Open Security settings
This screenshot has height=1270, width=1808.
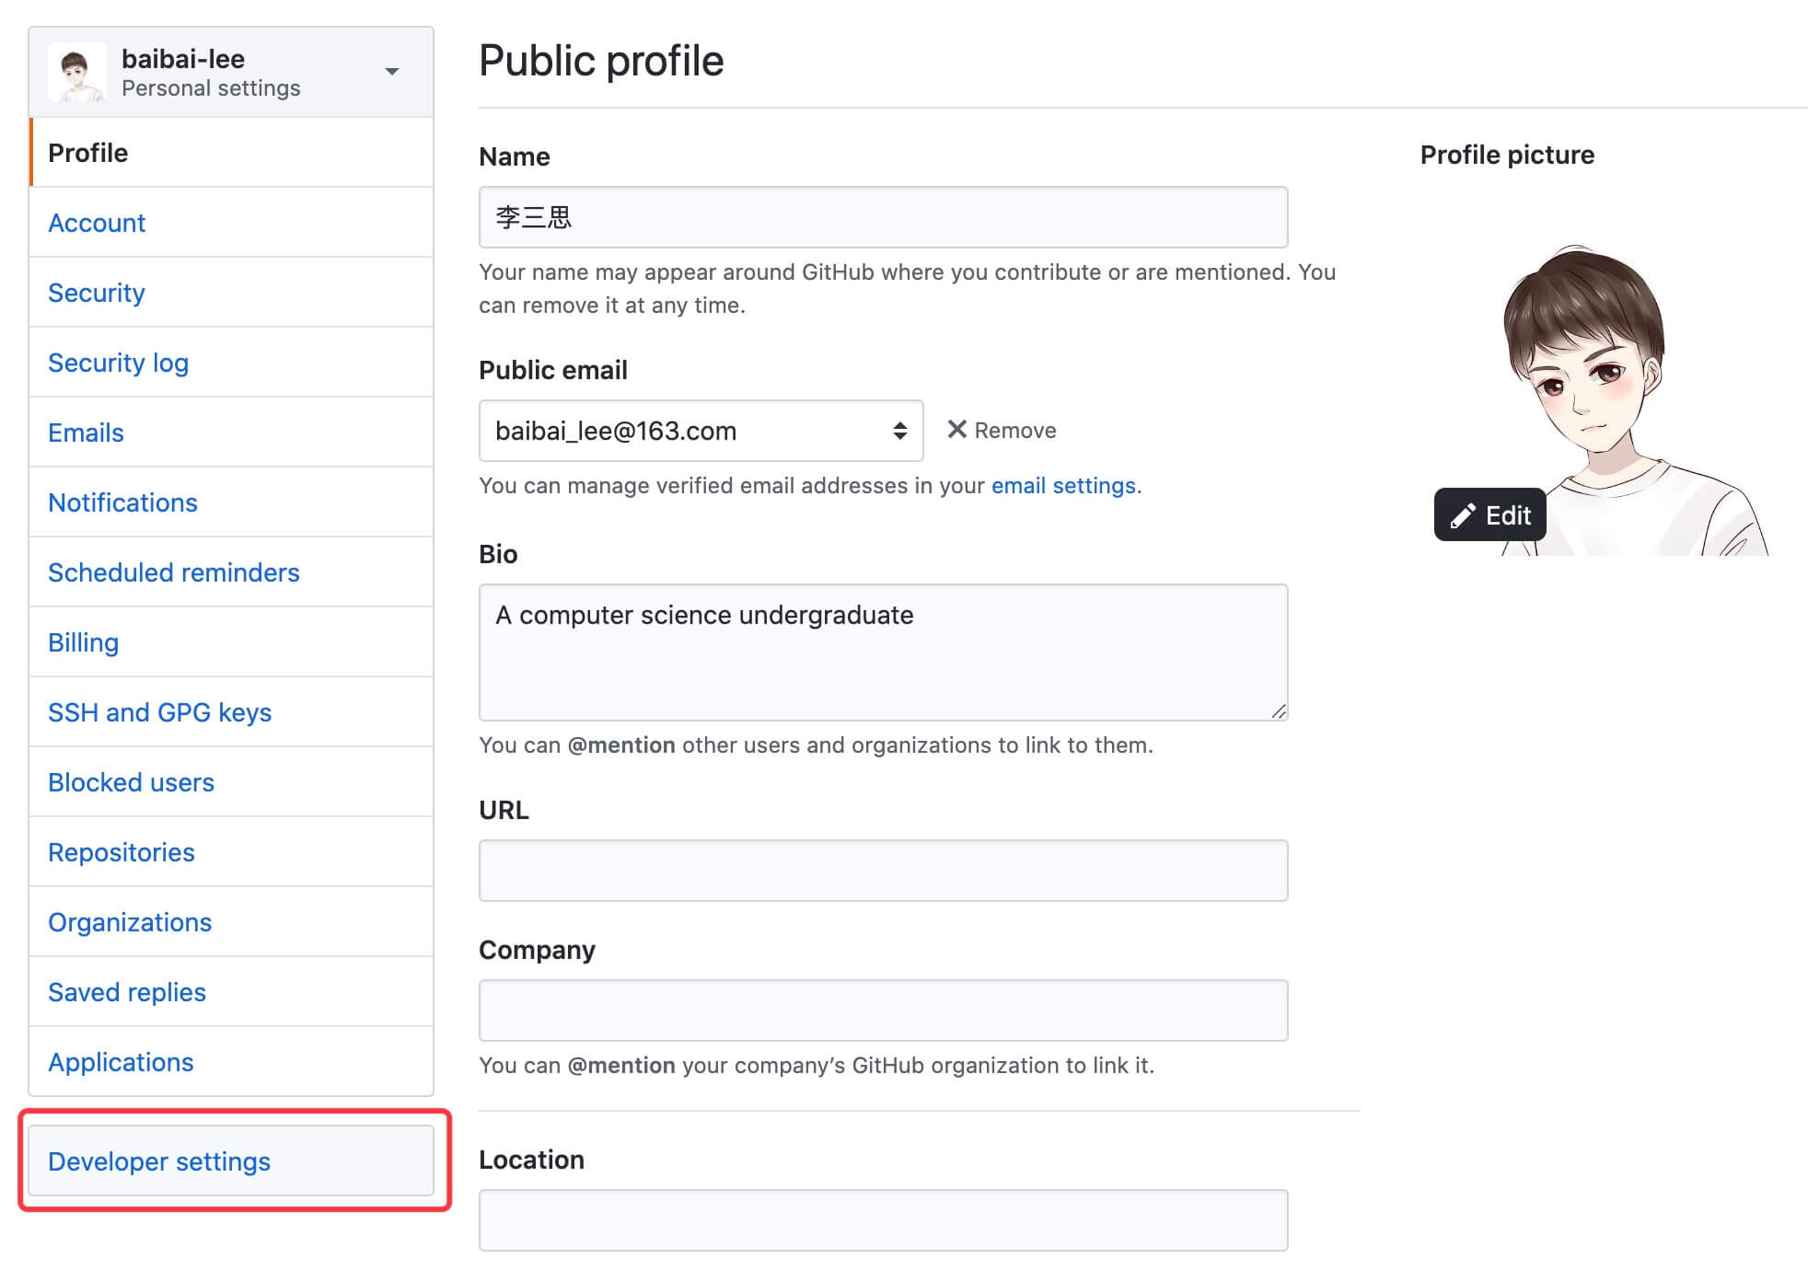click(97, 293)
